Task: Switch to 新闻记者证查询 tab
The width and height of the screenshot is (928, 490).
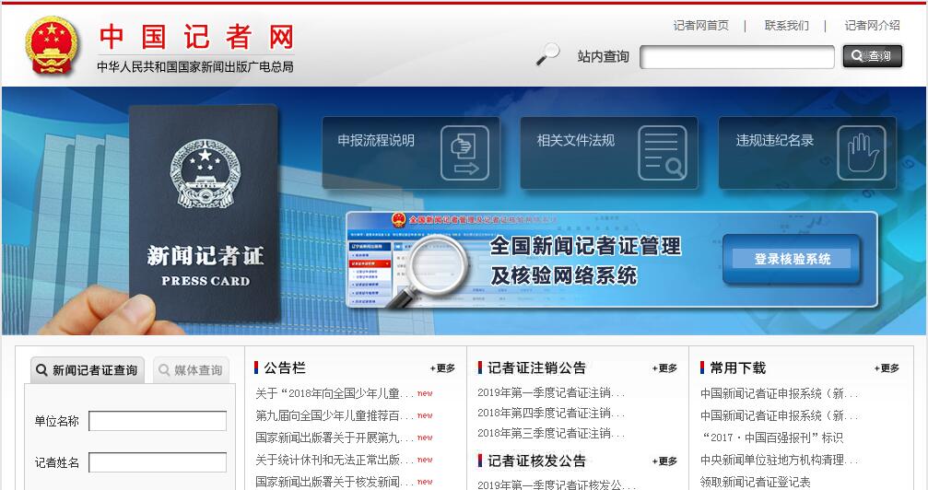Action: pyautogui.click(x=88, y=370)
